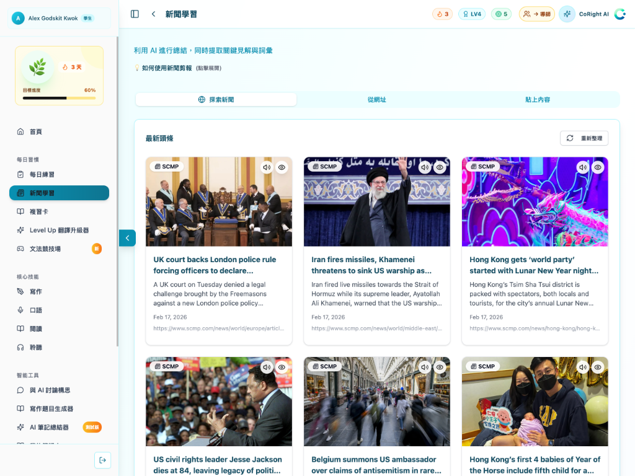635x476 pixels.
Task: Open headline 'Belgium summons US ambassador'
Action: point(376,465)
